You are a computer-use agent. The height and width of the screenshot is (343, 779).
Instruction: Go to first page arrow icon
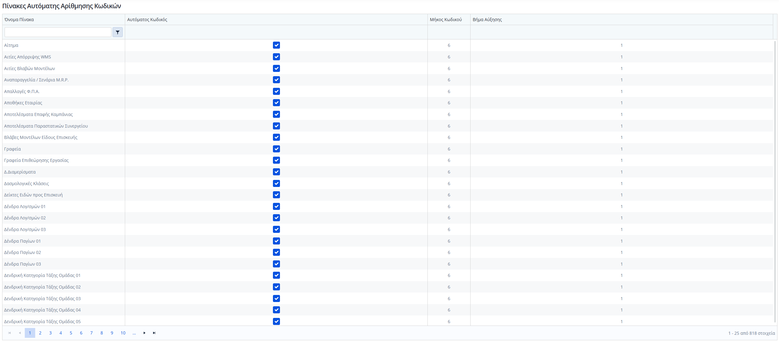[x=9, y=333]
